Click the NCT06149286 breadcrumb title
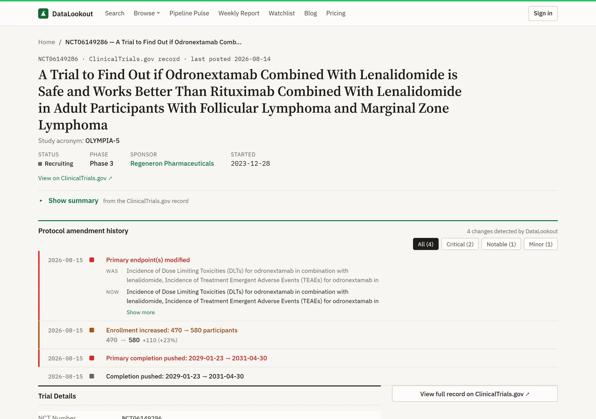596x419 pixels. 153,42
